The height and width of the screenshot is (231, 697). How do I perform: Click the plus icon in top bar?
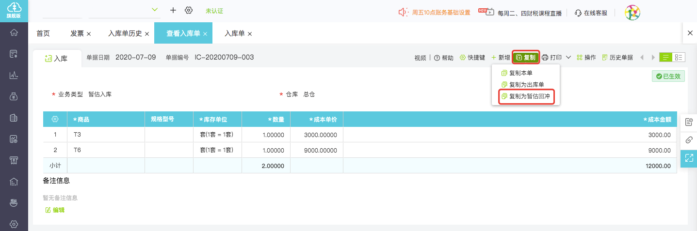point(173,10)
